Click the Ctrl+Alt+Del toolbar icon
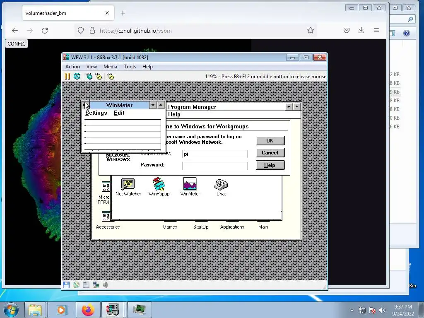The width and height of the screenshot is (424, 318). (x=89, y=76)
